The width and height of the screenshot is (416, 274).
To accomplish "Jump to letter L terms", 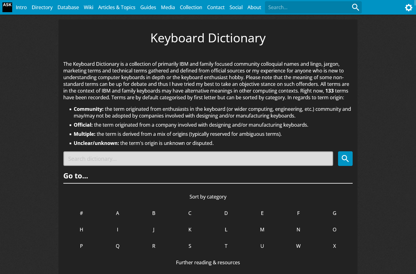I will point(226,230).
